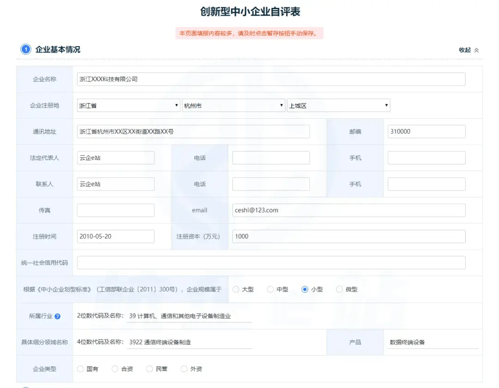Focus the 法定代表人 row 电话 field
This screenshot has height=388, width=499.
(x=271, y=158)
